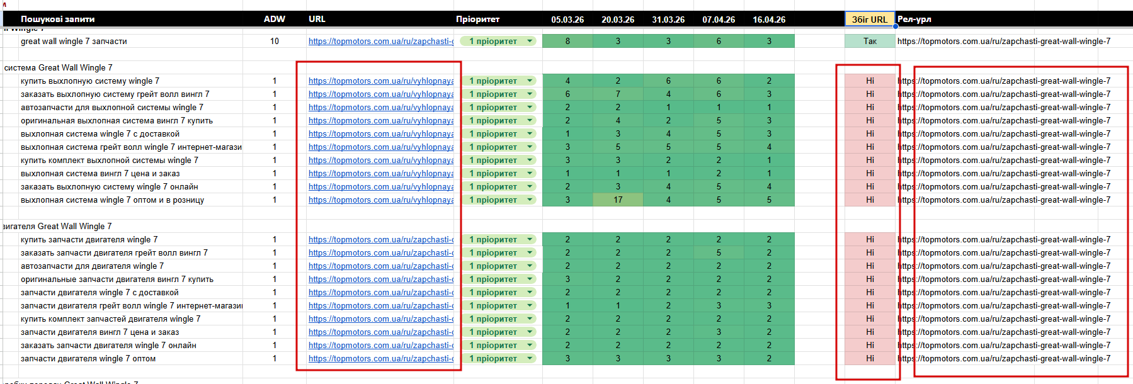The width and height of the screenshot is (1133, 384).
Task: Open priority dropdown for 'выхлопная система wingle 7 с доставкой'
Action: [x=530, y=133]
